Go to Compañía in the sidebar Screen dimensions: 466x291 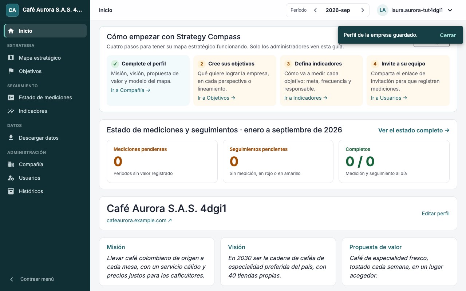click(45, 164)
